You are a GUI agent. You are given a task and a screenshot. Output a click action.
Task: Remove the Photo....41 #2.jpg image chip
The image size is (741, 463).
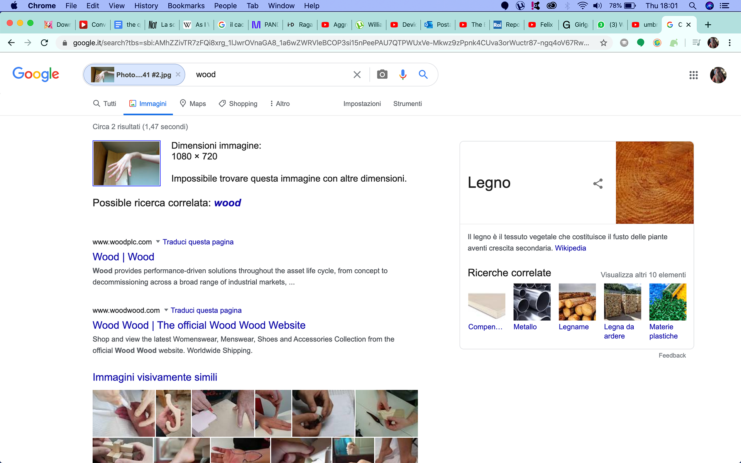[x=178, y=74]
